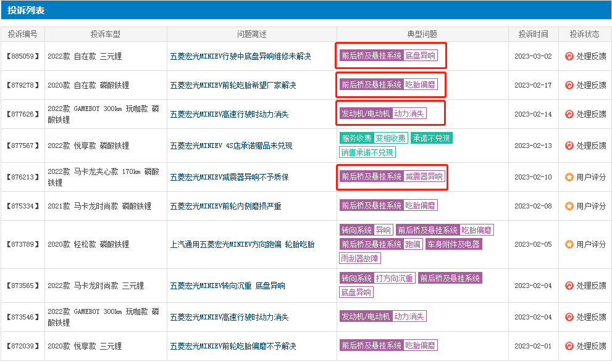Screen dimensions: 612x362
Task: Click the 投诉状态 column header
Action: pos(584,35)
